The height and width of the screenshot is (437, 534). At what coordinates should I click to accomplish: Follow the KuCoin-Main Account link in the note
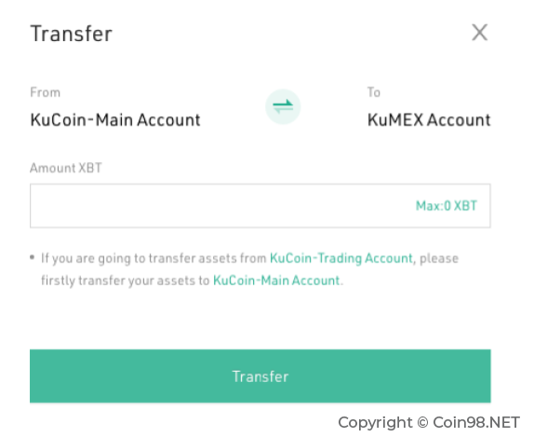pos(276,280)
